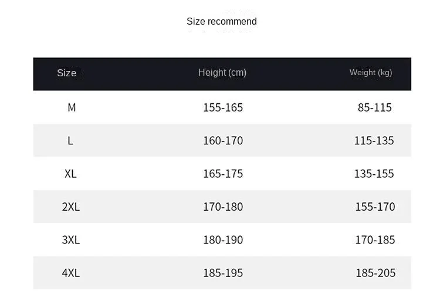Viewport: 440px width, 304px height.
Task: Click the L size label
Action: click(70, 141)
